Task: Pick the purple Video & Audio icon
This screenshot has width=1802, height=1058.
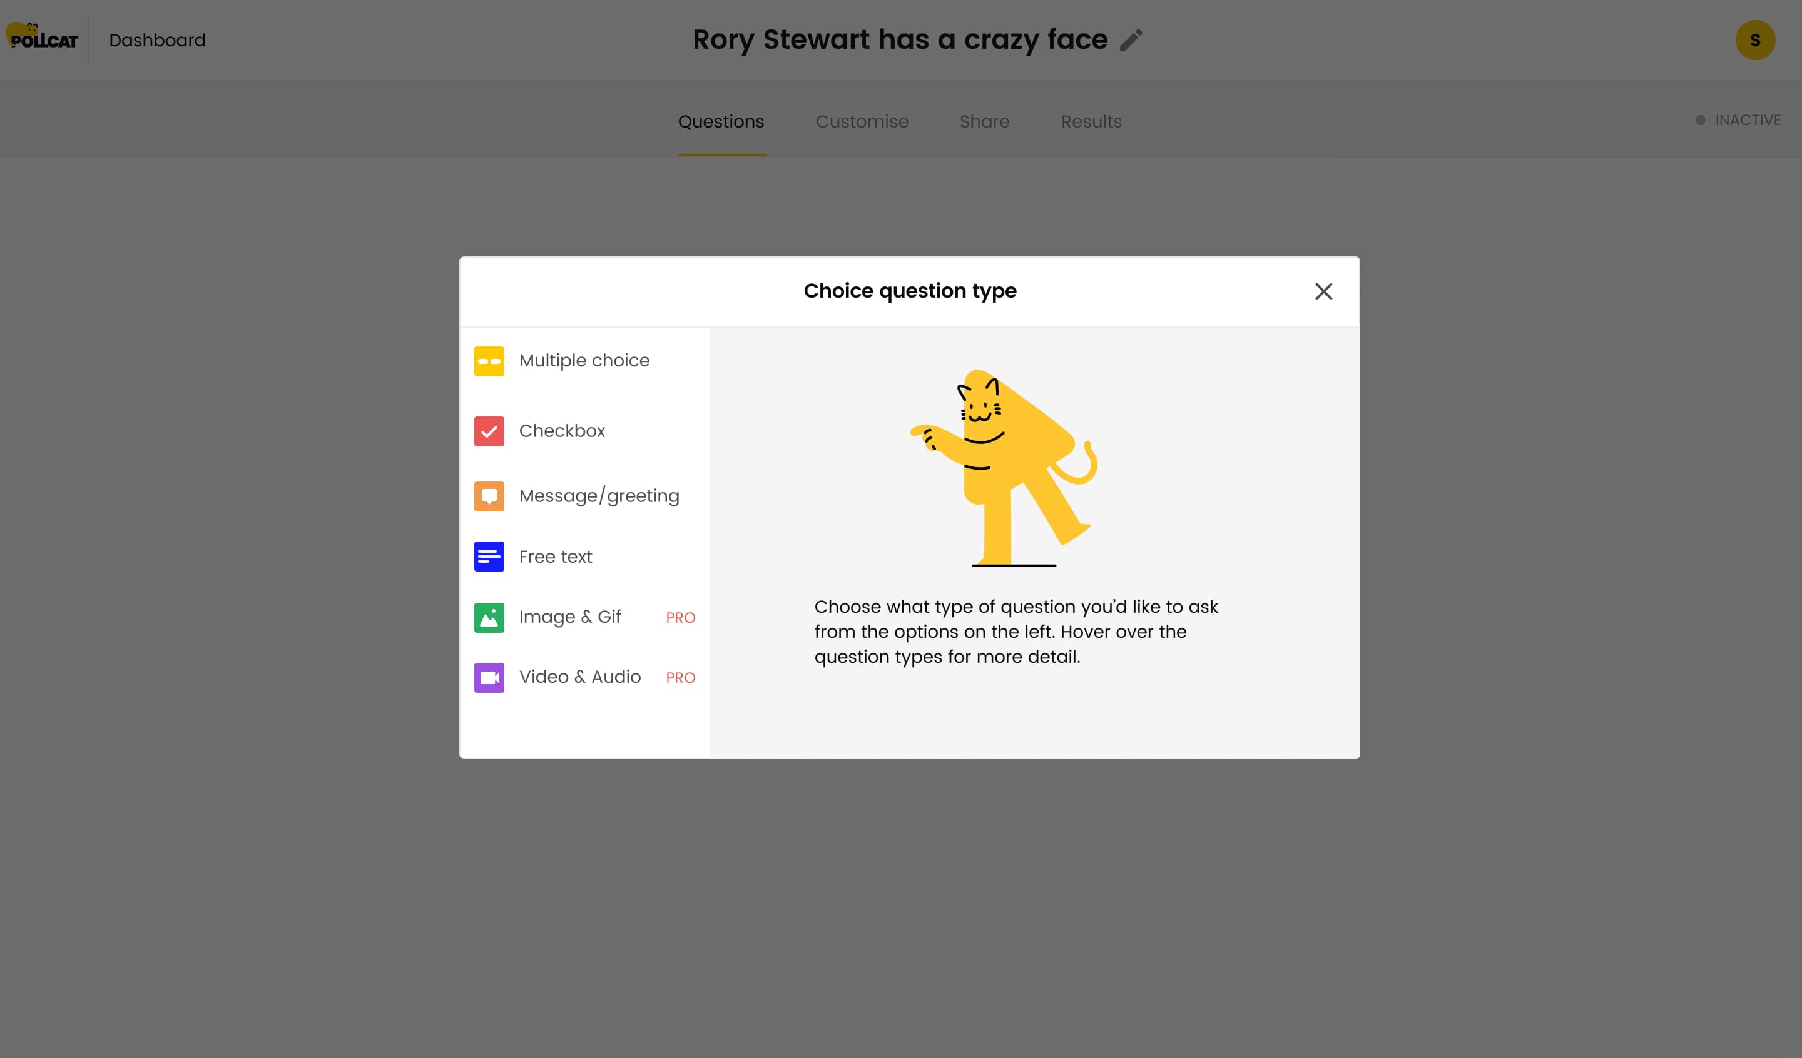Action: pyautogui.click(x=489, y=678)
